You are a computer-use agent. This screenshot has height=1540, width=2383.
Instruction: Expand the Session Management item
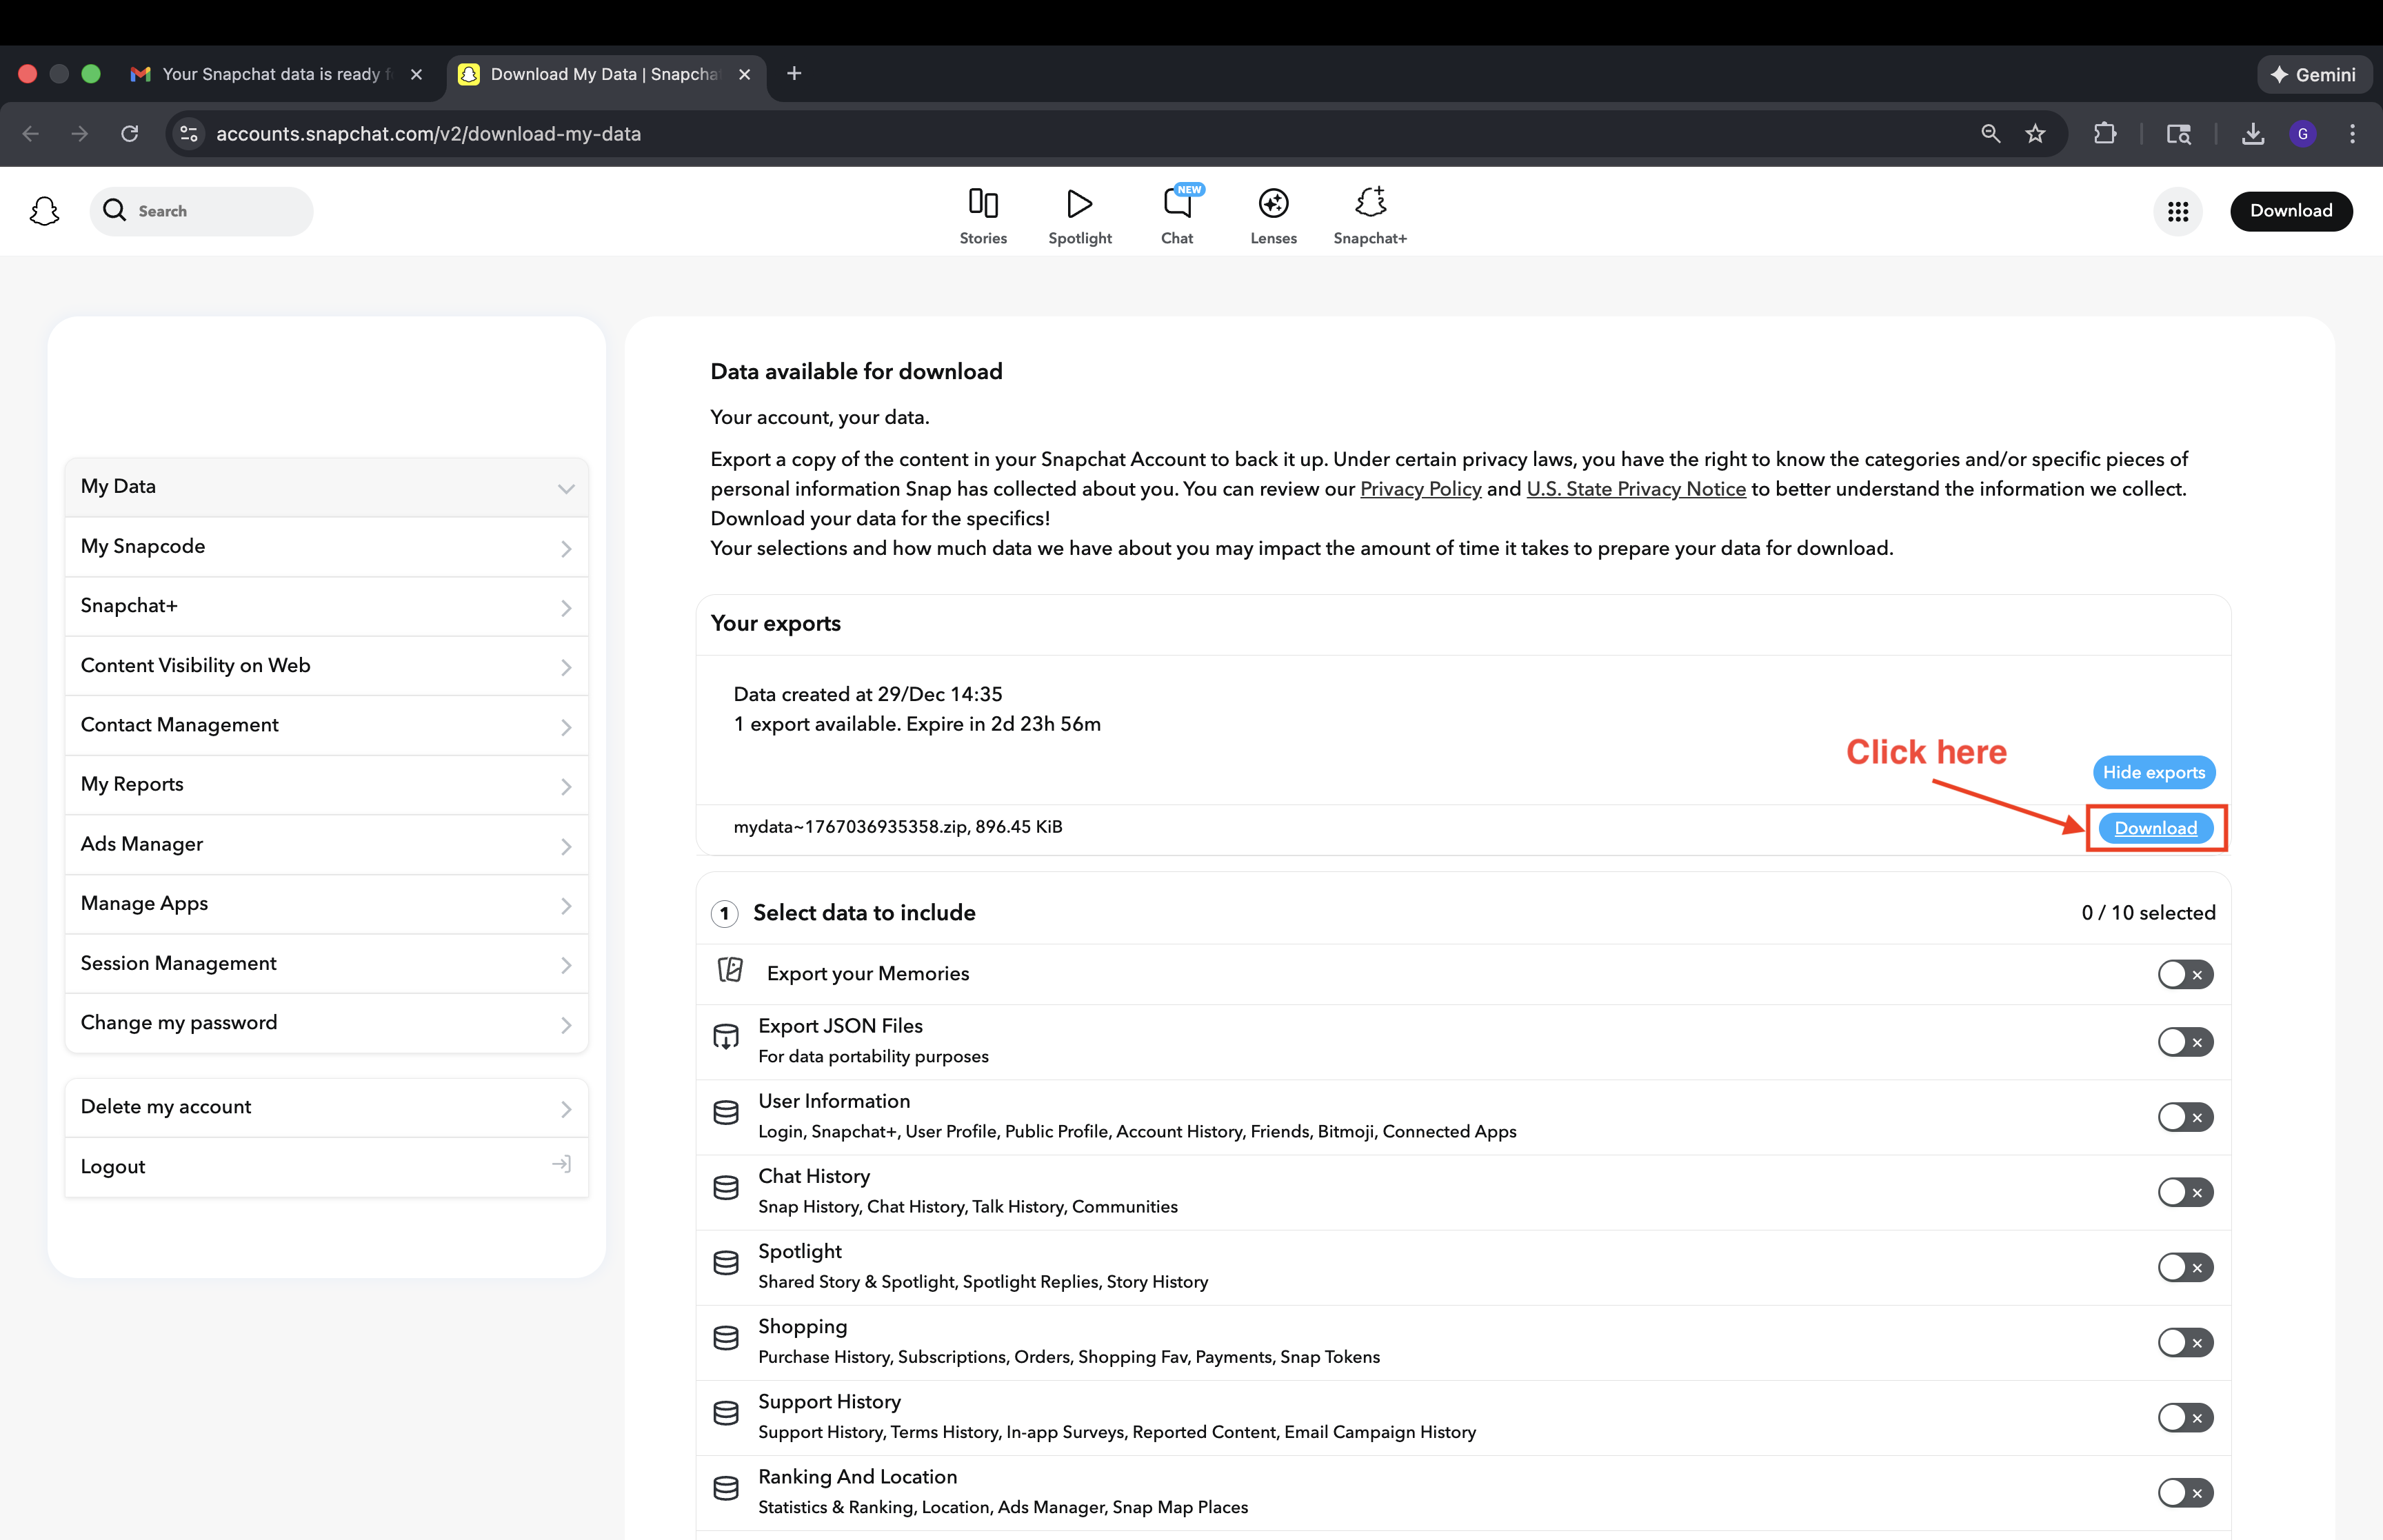click(x=326, y=963)
